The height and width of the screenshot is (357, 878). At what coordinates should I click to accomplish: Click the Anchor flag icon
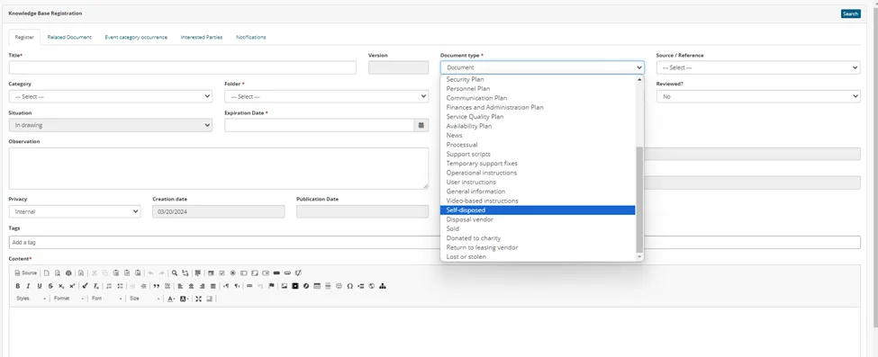pyautogui.click(x=271, y=286)
